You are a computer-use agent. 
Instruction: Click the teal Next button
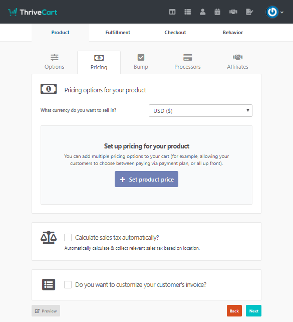253,310
